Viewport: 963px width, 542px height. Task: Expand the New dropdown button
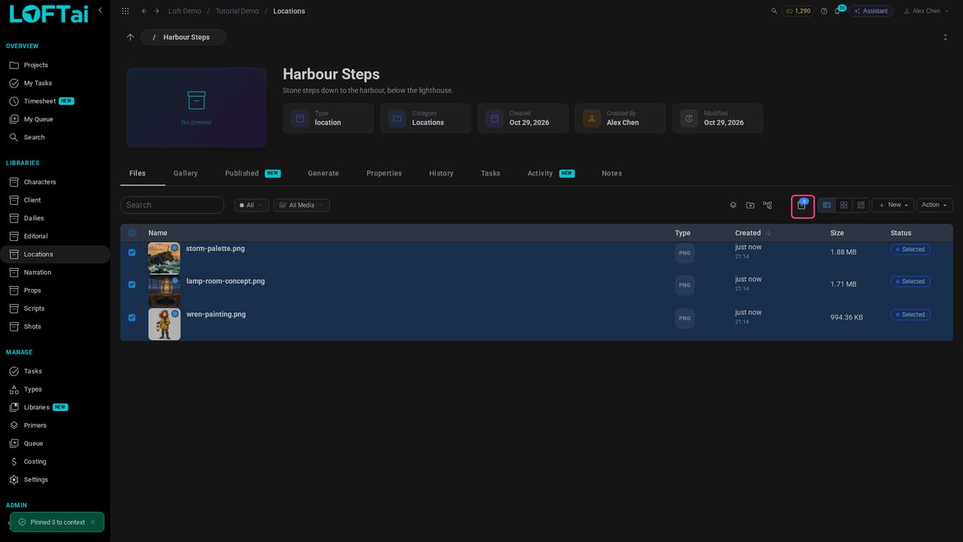click(893, 205)
